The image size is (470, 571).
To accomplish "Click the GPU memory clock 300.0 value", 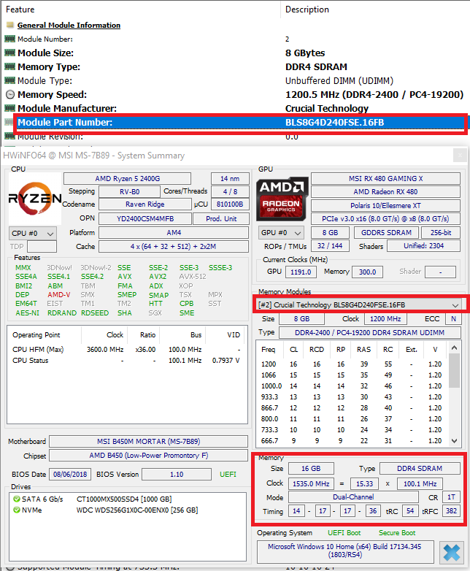I will (x=367, y=272).
